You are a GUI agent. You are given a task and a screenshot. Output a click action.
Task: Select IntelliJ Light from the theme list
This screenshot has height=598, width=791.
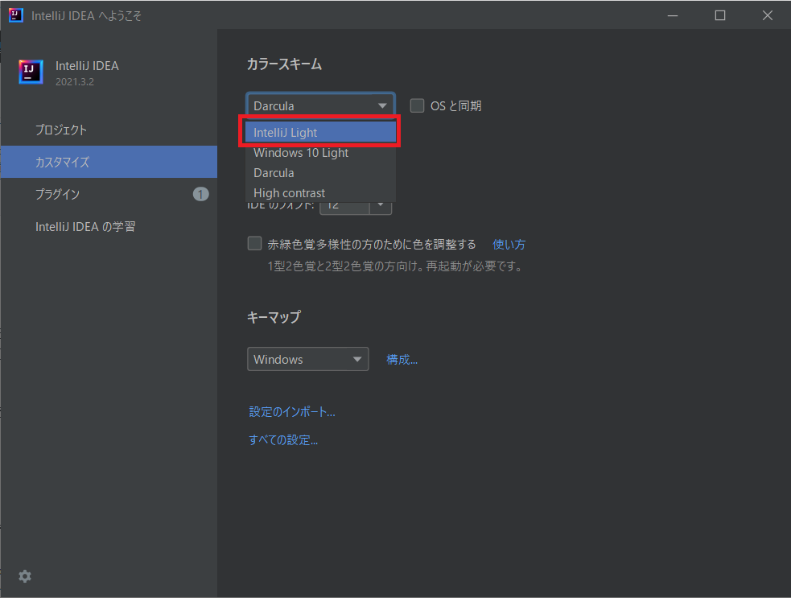tap(320, 132)
